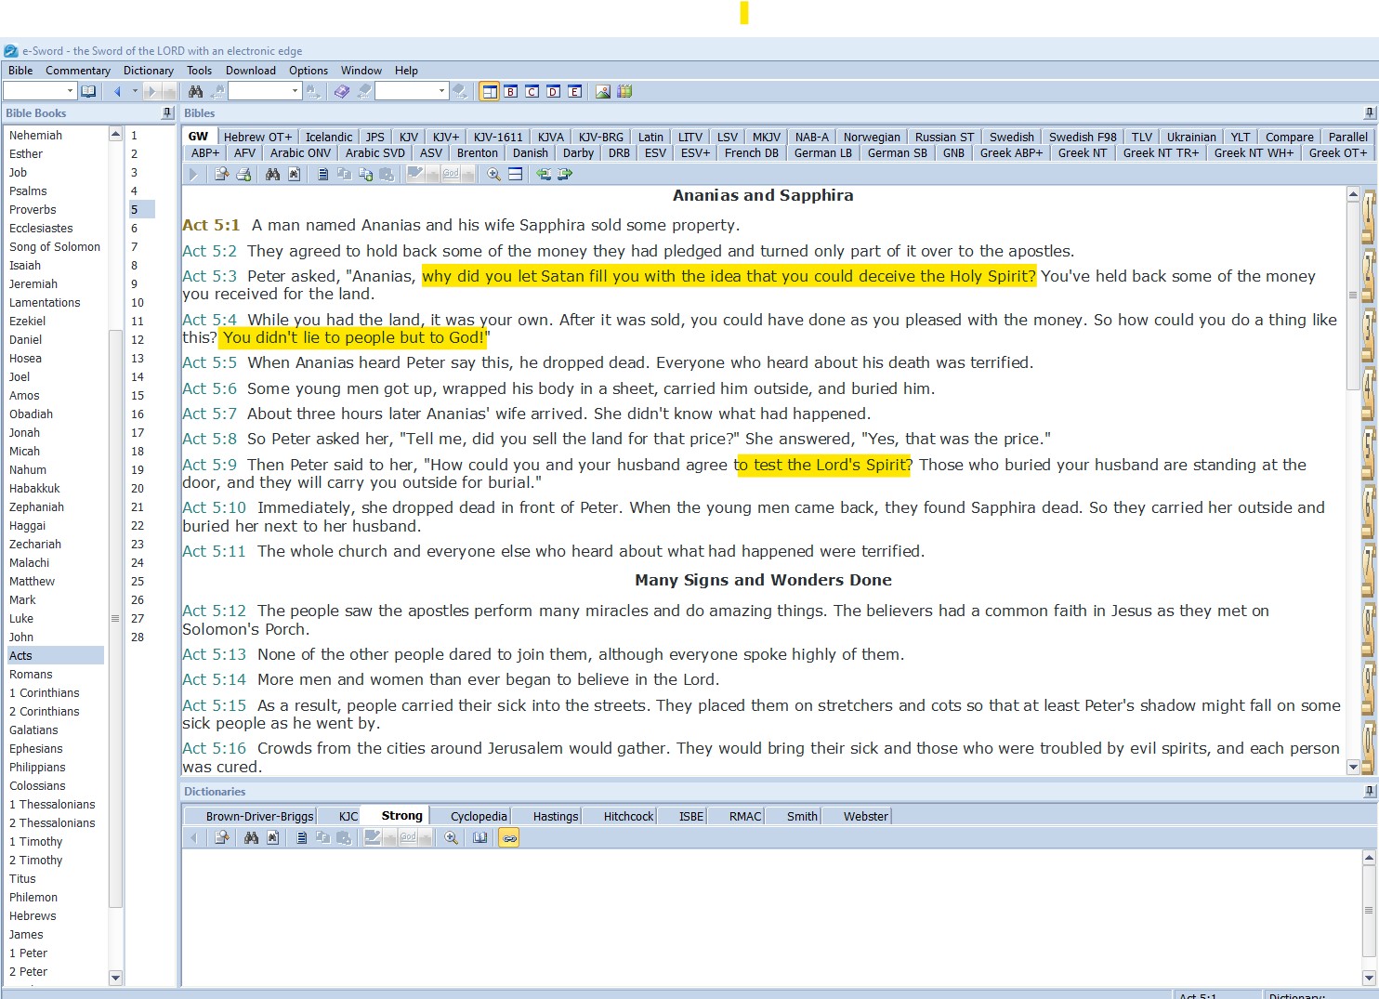This screenshot has width=1379, height=999.
Task: Click Bible Books list scroll-down arrow
Action: [x=116, y=977]
